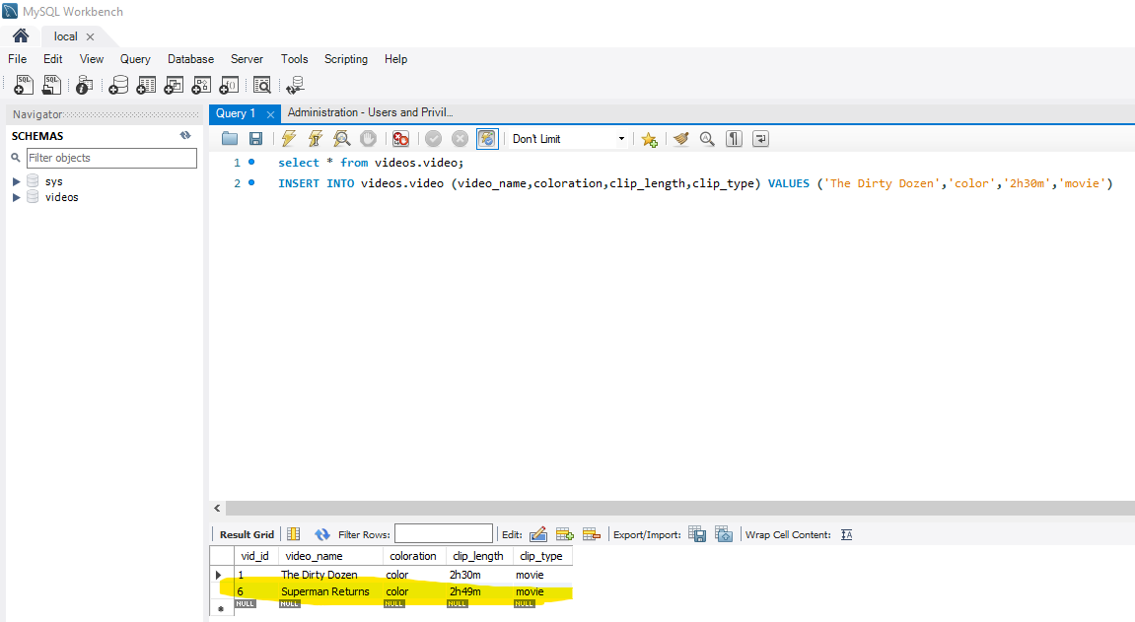
Task: Toggle continue-on-error execution icon
Action: coord(400,139)
